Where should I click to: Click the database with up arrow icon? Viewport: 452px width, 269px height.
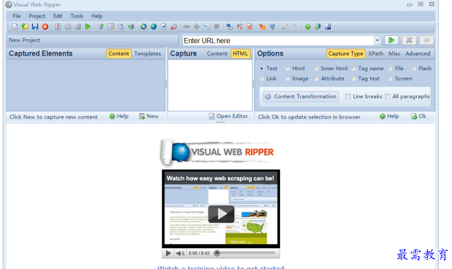coord(100,27)
